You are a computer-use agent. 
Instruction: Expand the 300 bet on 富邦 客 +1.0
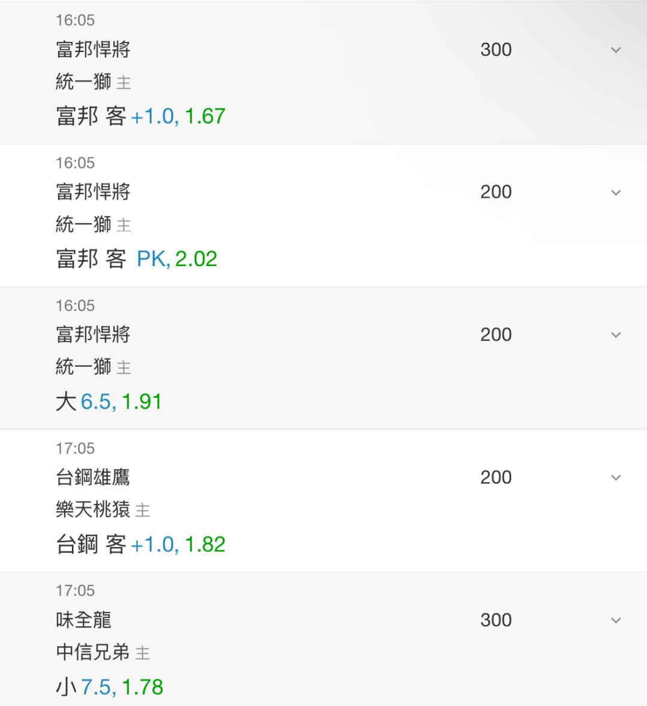[615, 50]
